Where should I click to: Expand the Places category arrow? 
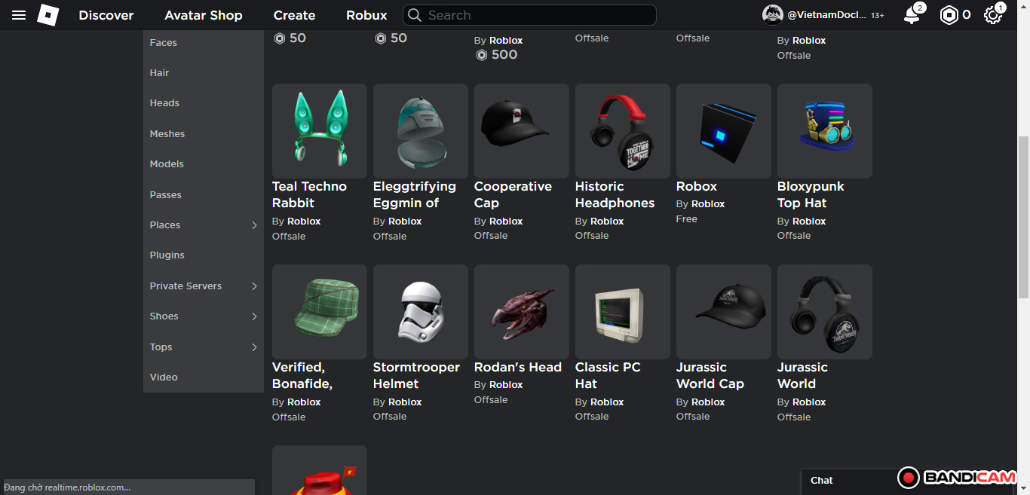[x=254, y=225]
